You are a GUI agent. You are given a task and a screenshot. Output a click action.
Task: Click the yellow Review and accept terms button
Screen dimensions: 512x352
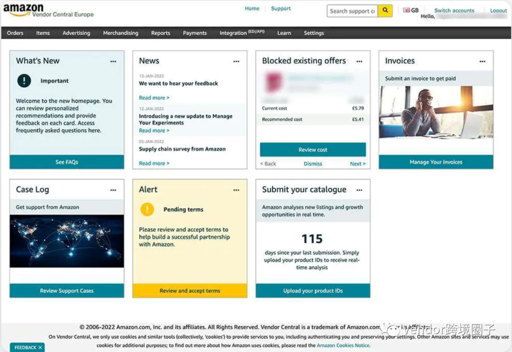(x=190, y=291)
